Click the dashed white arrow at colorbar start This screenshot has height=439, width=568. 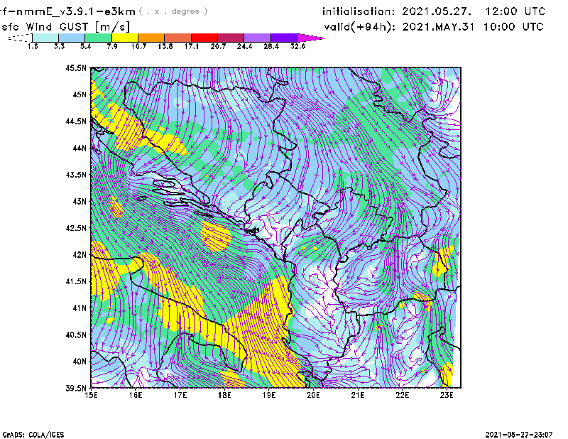pos(20,38)
